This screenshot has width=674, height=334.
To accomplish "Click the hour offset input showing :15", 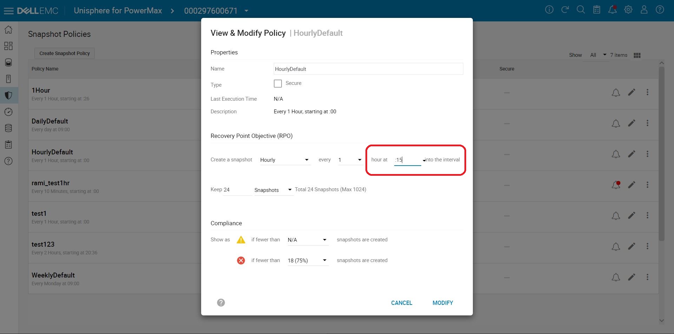I will 407,160.
